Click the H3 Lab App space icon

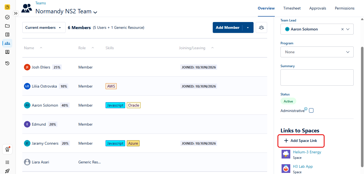coord(286,169)
